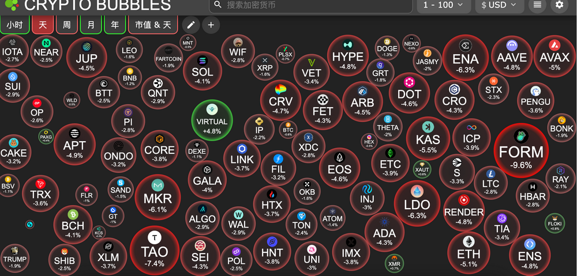This screenshot has height=276, width=577.
Task: Click the DOT bubble
Action: click(409, 93)
